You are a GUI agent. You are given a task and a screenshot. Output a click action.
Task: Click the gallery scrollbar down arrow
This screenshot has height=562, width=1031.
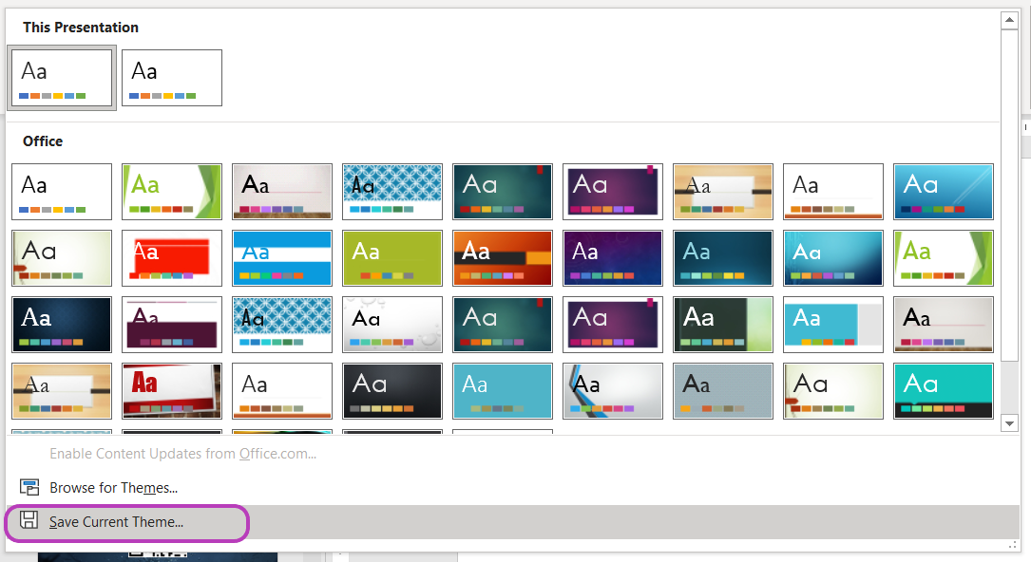click(1009, 423)
